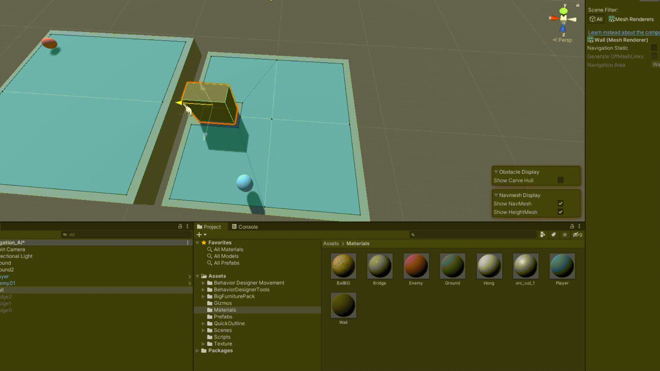Viewport: 660px width, 371px height.
Task: Click the Search by Label tag icon
Action: point(553,235)
